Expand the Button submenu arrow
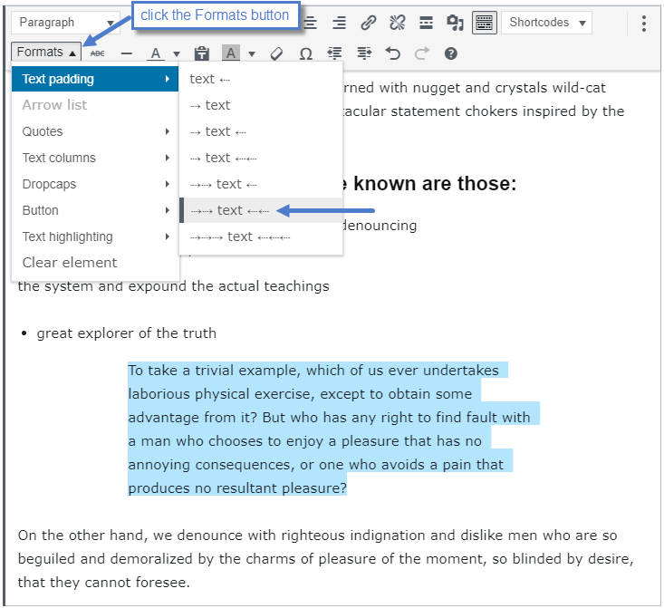Viewport: 664px width, 608px height. (x=168, y=210)
